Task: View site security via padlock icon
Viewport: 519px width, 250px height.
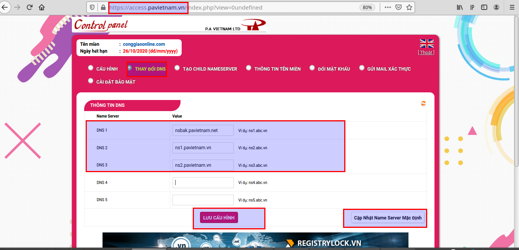Action: [102, 7]
